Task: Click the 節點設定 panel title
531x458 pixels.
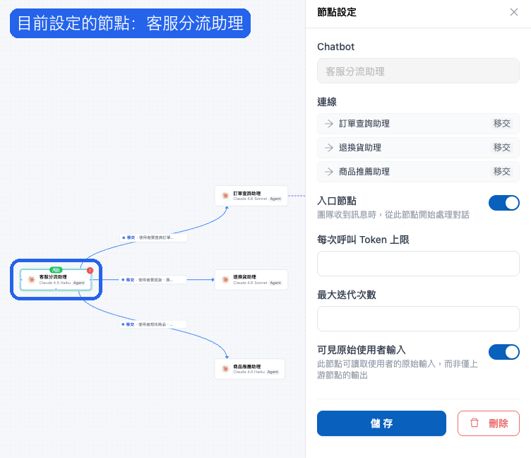Action: pyautogui.click(x=337, y=12)
